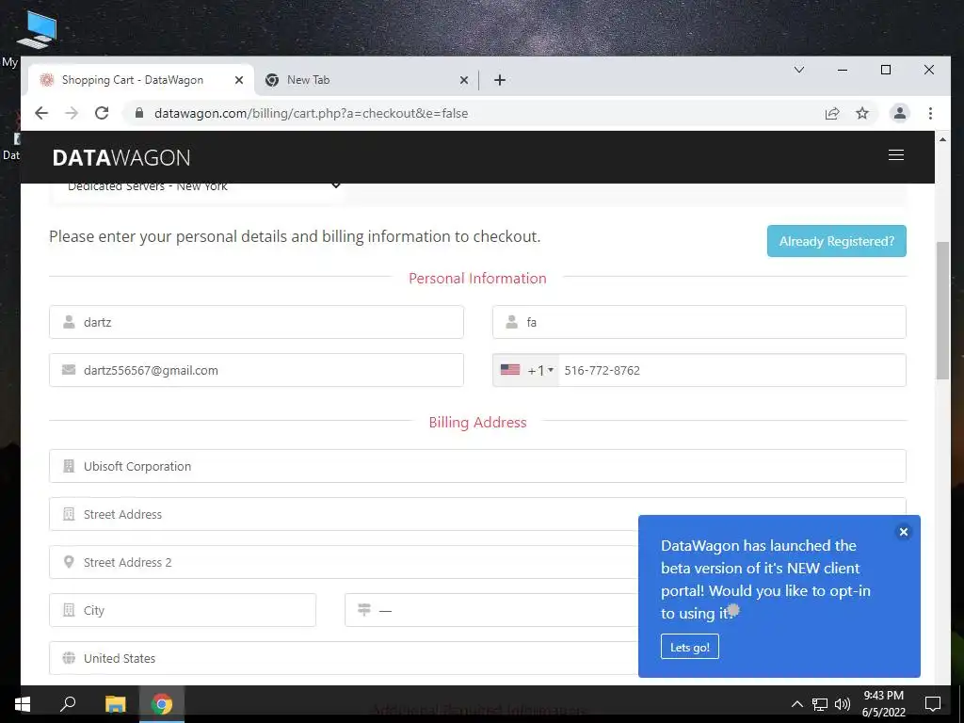Click the volume speaker tray icon
This screenshot has width=964, height=723.
click(843, 704)
